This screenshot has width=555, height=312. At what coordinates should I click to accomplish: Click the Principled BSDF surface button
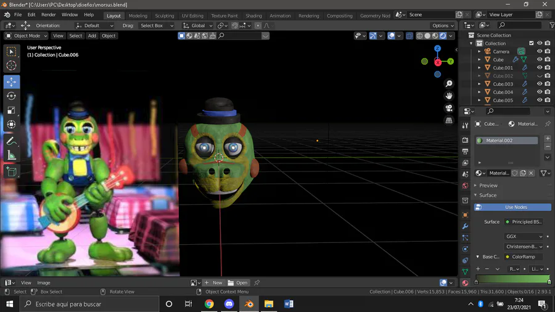click(x=524, y=222)
